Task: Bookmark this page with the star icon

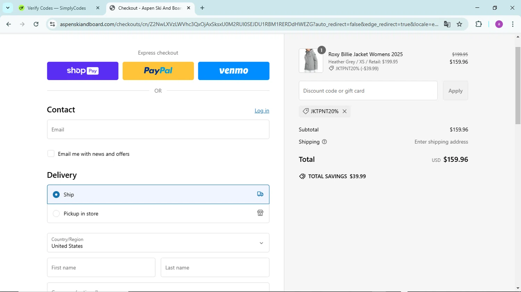Action: click(460, 24)
